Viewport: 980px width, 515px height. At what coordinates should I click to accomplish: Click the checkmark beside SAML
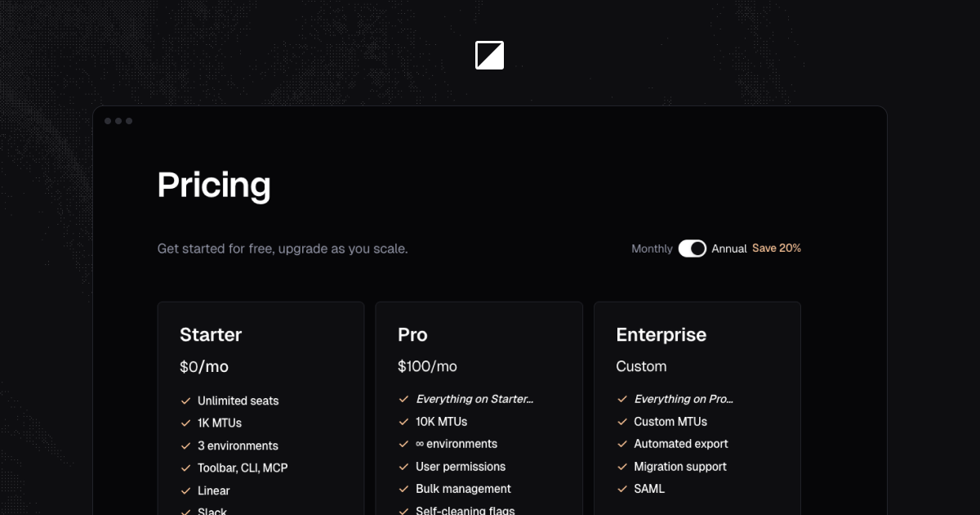(621, 489)
